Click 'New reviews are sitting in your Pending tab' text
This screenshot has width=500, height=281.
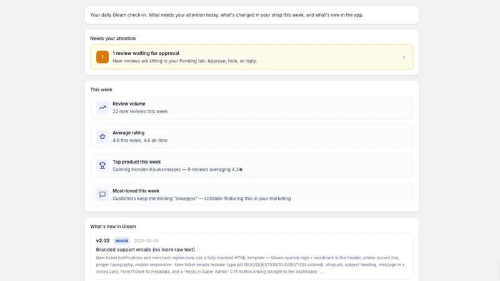[184, 61]
